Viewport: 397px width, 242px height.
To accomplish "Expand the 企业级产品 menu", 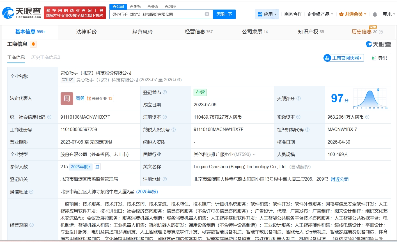I will click(320, 14).
